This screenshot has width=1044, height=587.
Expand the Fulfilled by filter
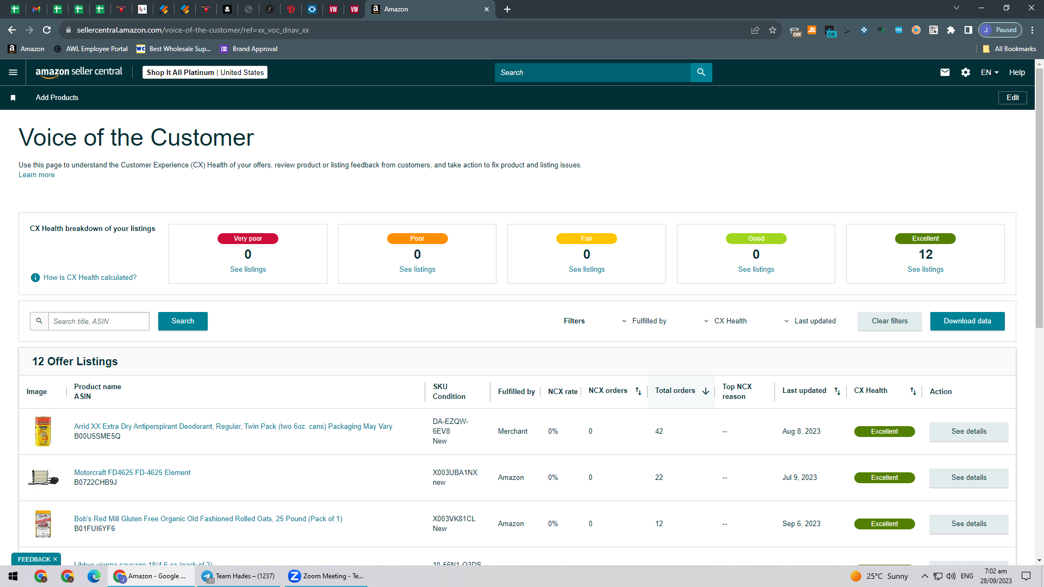(x=644, y=321)
